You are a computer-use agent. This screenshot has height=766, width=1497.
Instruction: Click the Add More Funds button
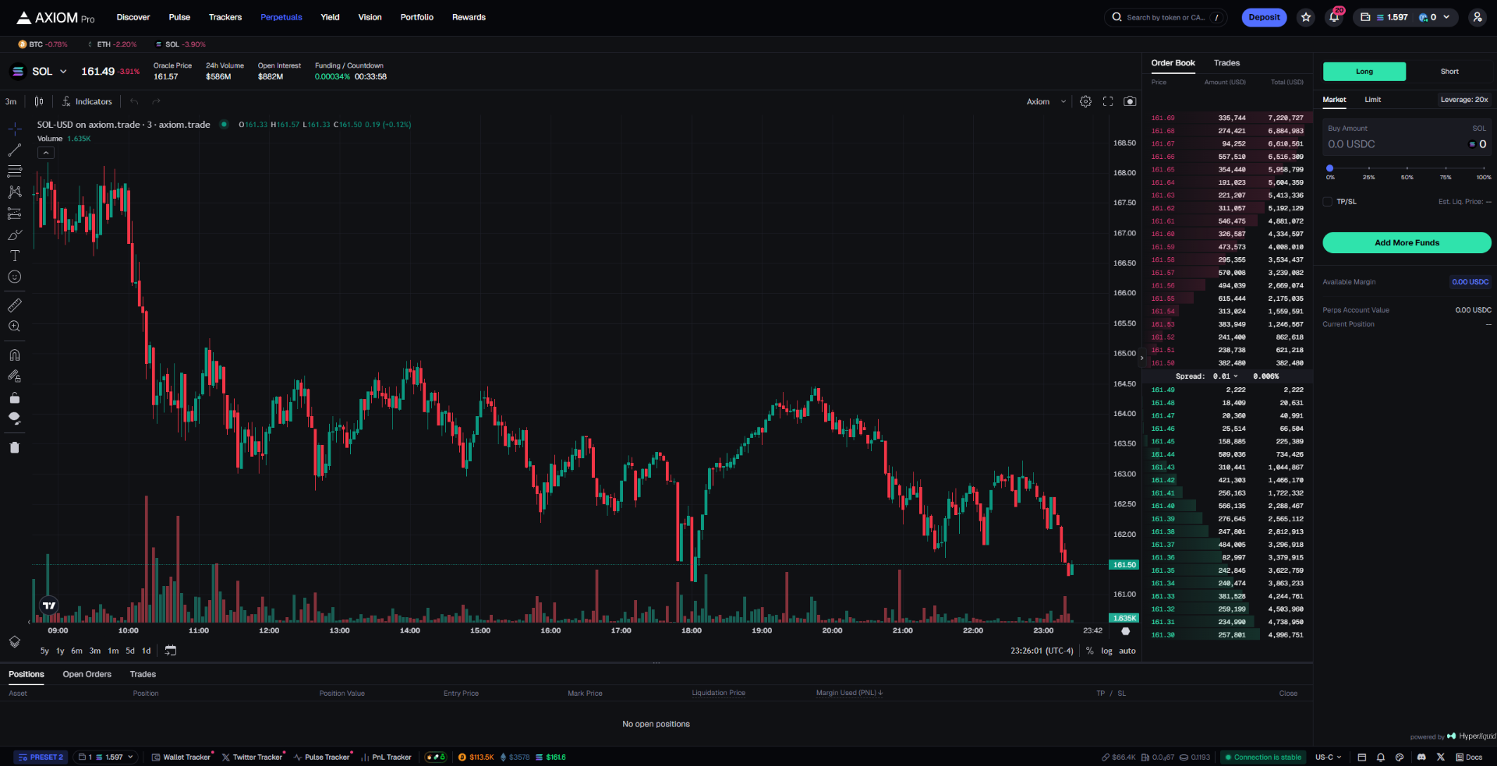point(1407,242)
